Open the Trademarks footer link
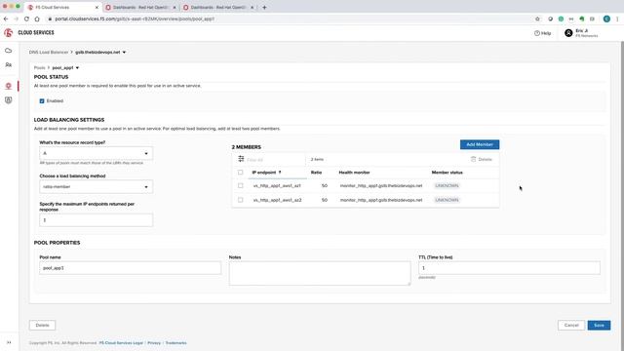The image size is (624, 351). [175, 343]
